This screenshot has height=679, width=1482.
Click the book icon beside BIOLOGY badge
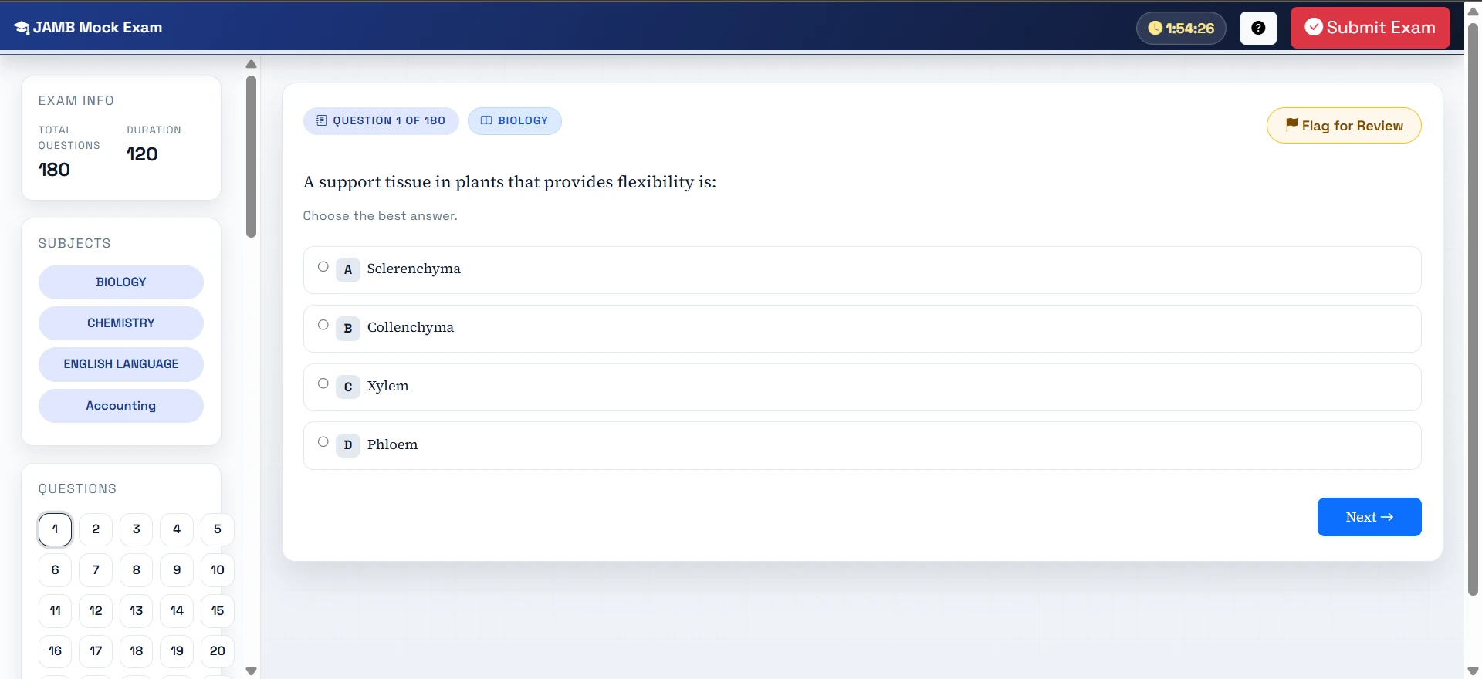coord(486,120)
